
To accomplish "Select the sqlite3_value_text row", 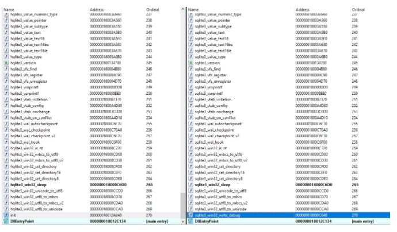I will click(288, 32).
